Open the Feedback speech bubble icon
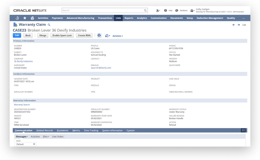260x160 pixels. coord(177,10)
